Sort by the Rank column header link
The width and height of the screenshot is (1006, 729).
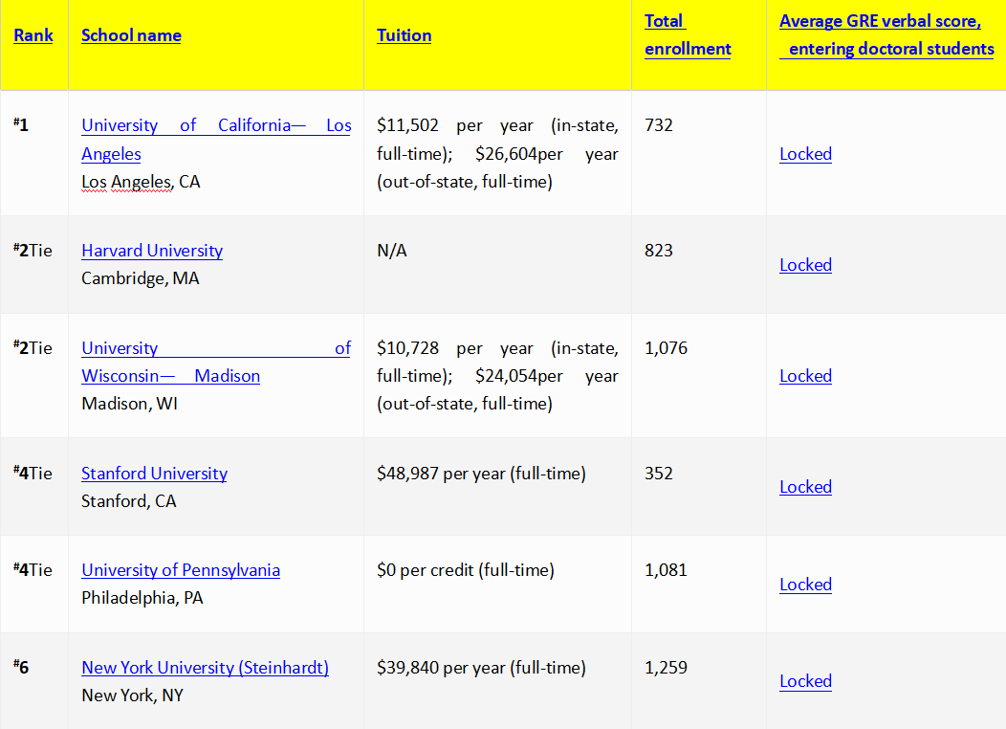(x=33, y=35)
